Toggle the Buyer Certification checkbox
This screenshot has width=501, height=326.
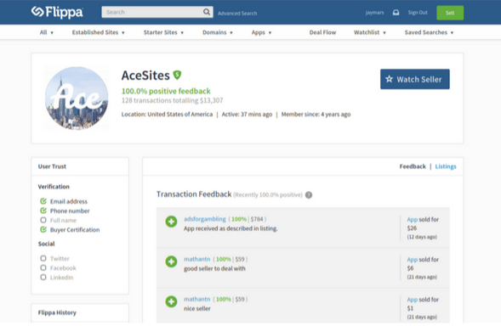tap(43, 229)
